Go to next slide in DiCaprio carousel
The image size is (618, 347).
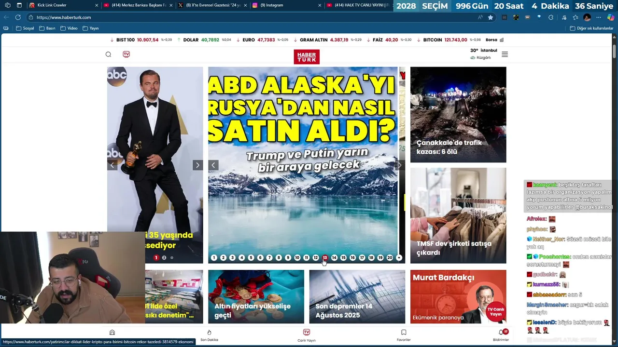[x=197, y=165]
